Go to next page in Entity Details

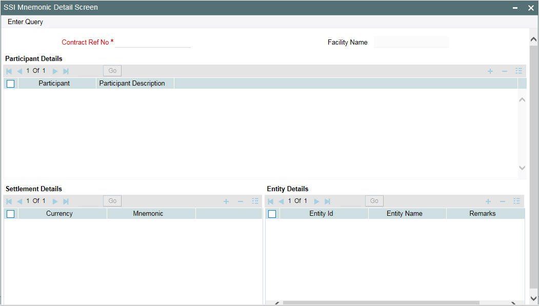[316, 201]
